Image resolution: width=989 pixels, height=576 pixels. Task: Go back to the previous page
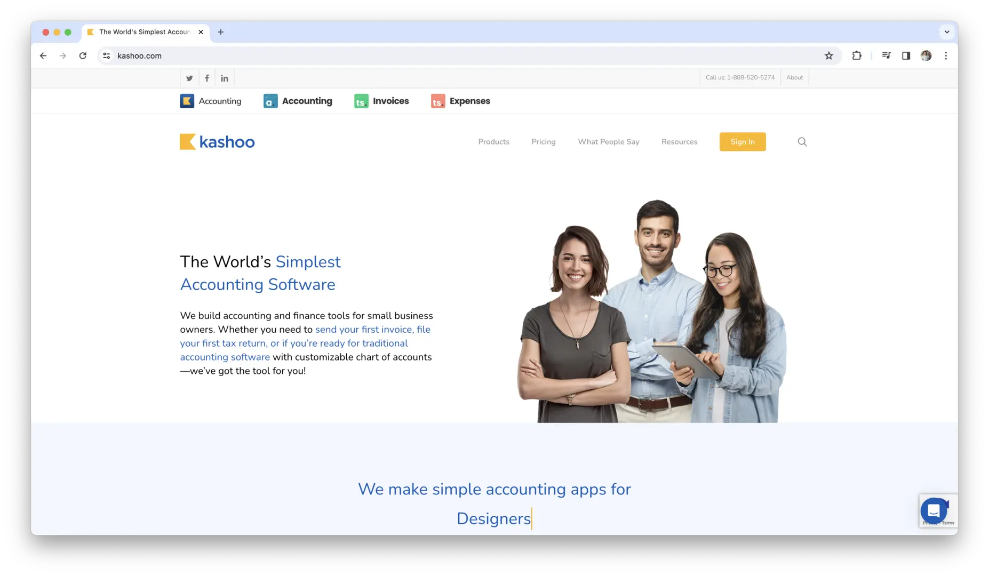pos(43,55)
